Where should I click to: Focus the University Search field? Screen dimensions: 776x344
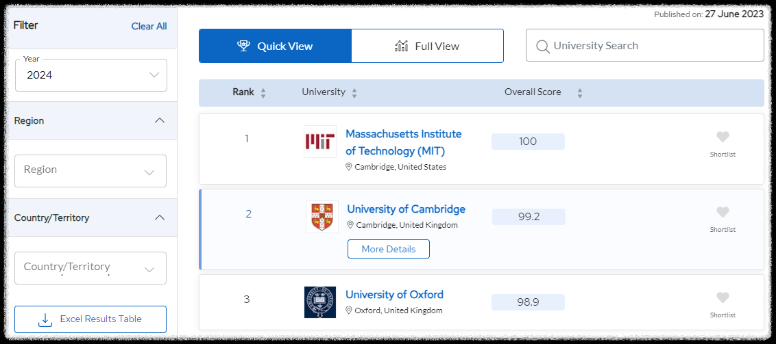pyautogui.click(x=645, y=45)
